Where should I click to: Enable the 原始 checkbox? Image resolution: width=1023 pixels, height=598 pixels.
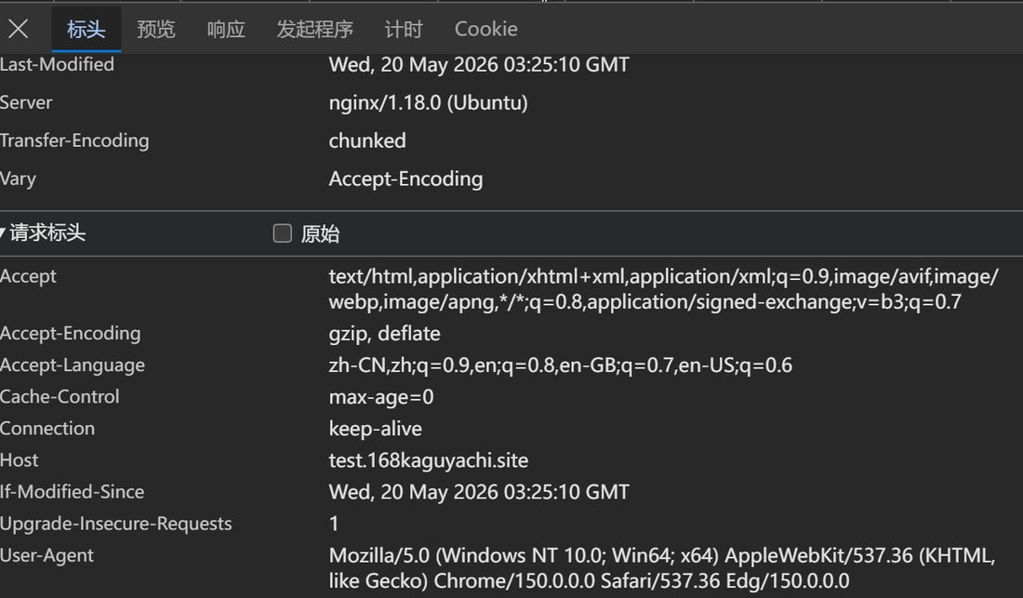tap(282, 233)
